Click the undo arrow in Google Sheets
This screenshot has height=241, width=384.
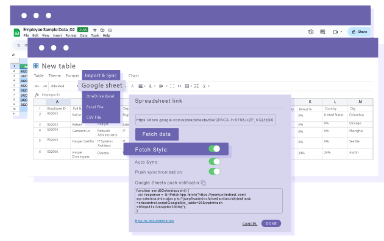[x=19, y=45]
